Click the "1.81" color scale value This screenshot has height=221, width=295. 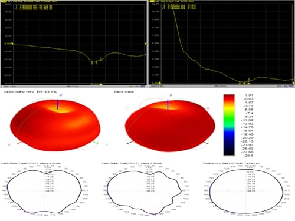click(x=249, y=95)
